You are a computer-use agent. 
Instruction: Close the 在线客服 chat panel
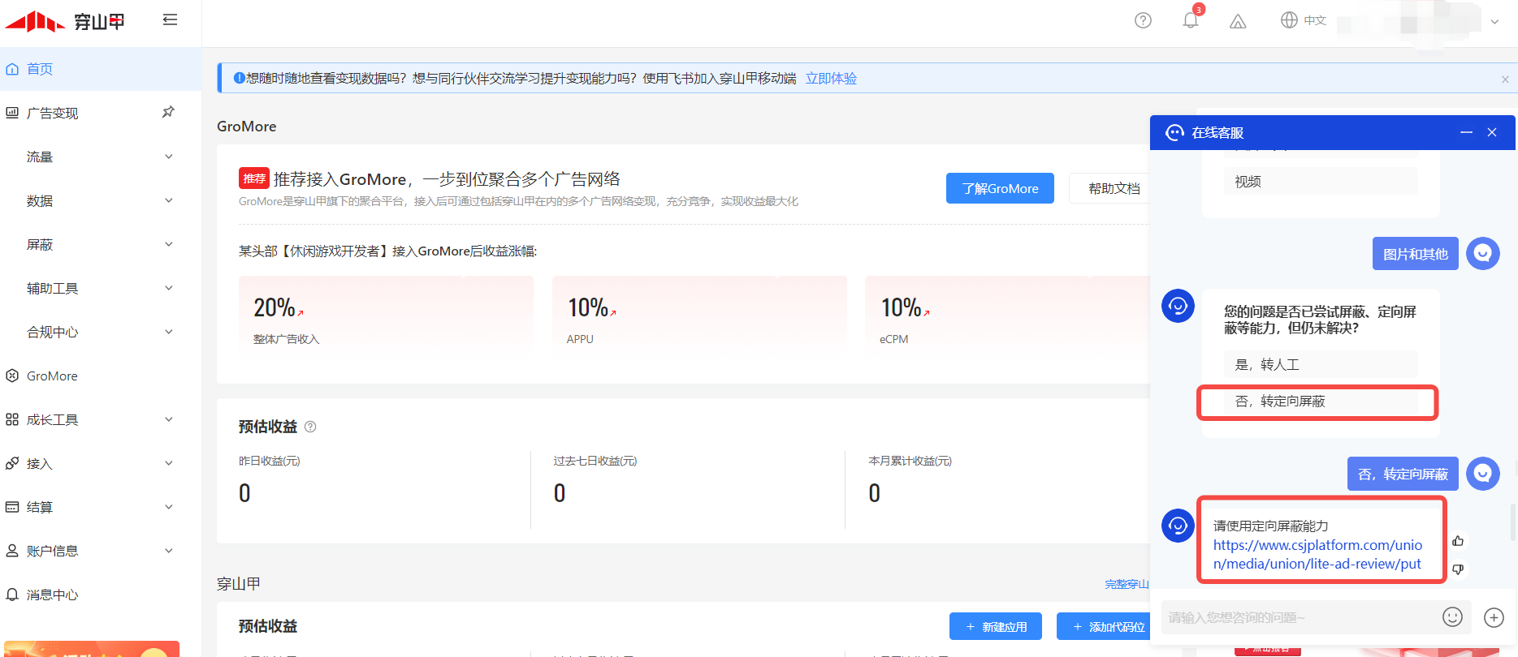[x=1492, y=132]
